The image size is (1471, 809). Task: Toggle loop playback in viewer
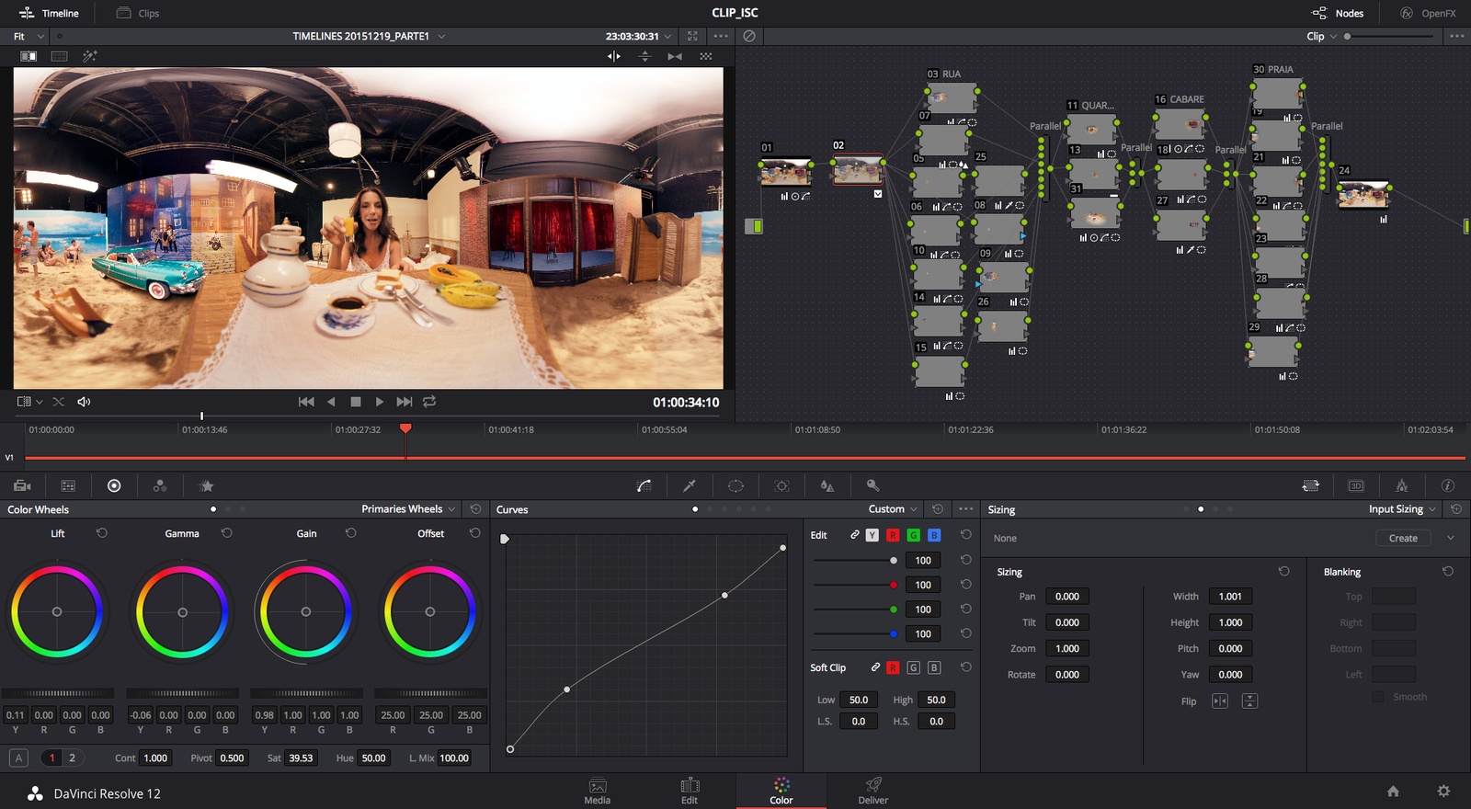429,402
